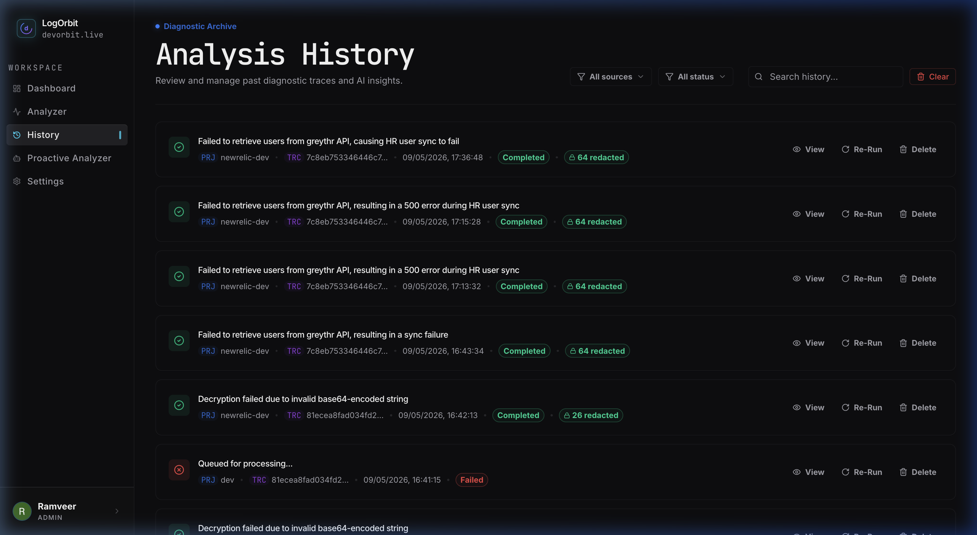Click the Settings gear icon

17,181
